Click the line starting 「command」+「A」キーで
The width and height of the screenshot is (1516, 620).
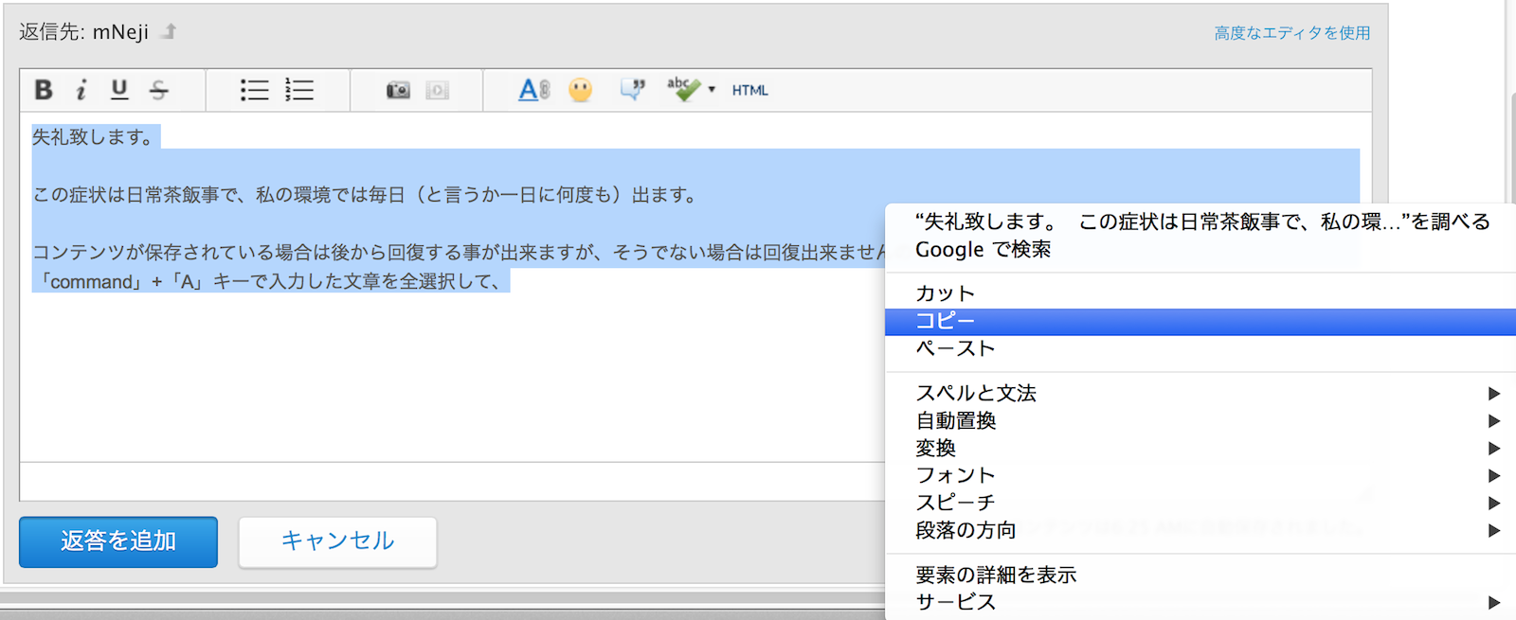pyautogui.click(x=271, y=281)
